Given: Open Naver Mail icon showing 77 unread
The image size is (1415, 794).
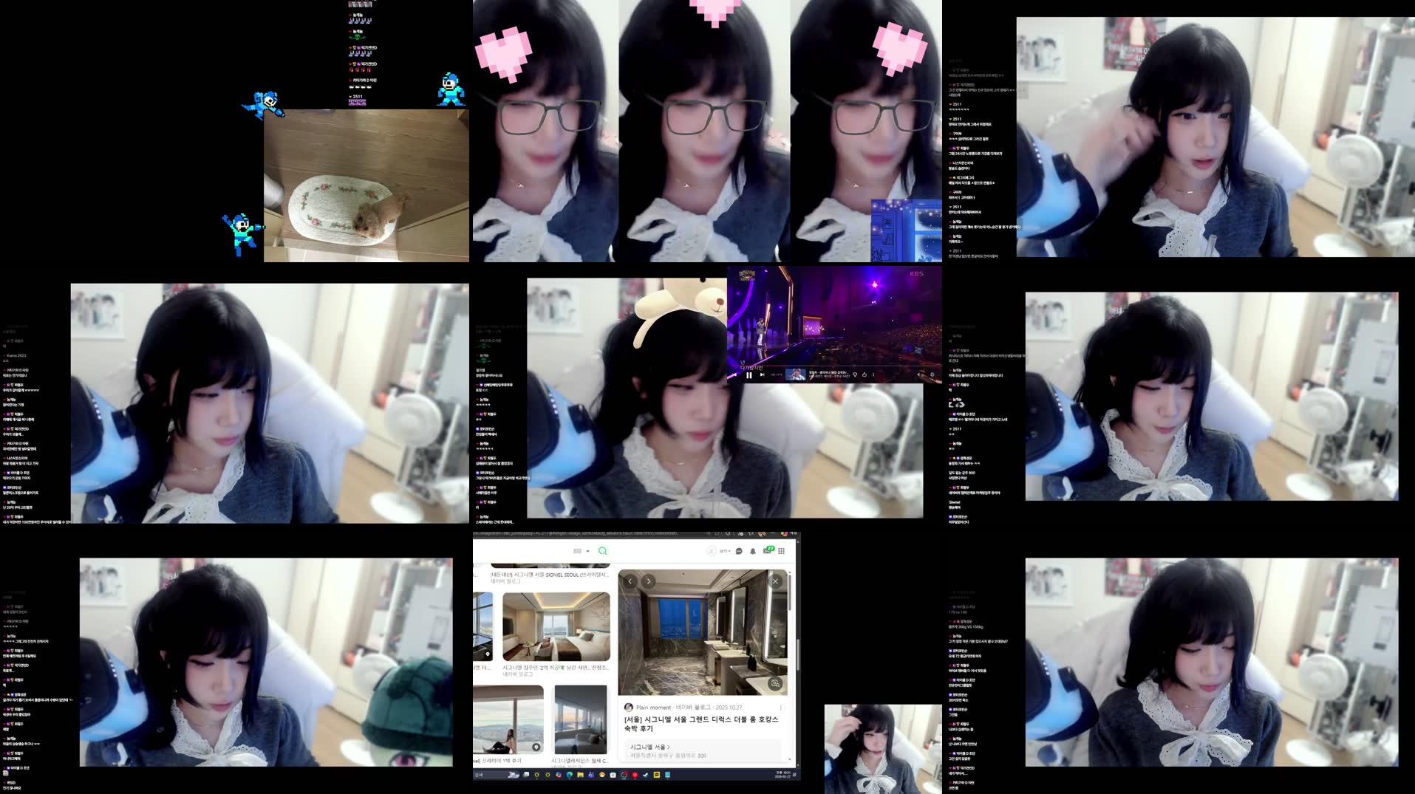Looking at the screenshot, I should click(x=767, y=550).
